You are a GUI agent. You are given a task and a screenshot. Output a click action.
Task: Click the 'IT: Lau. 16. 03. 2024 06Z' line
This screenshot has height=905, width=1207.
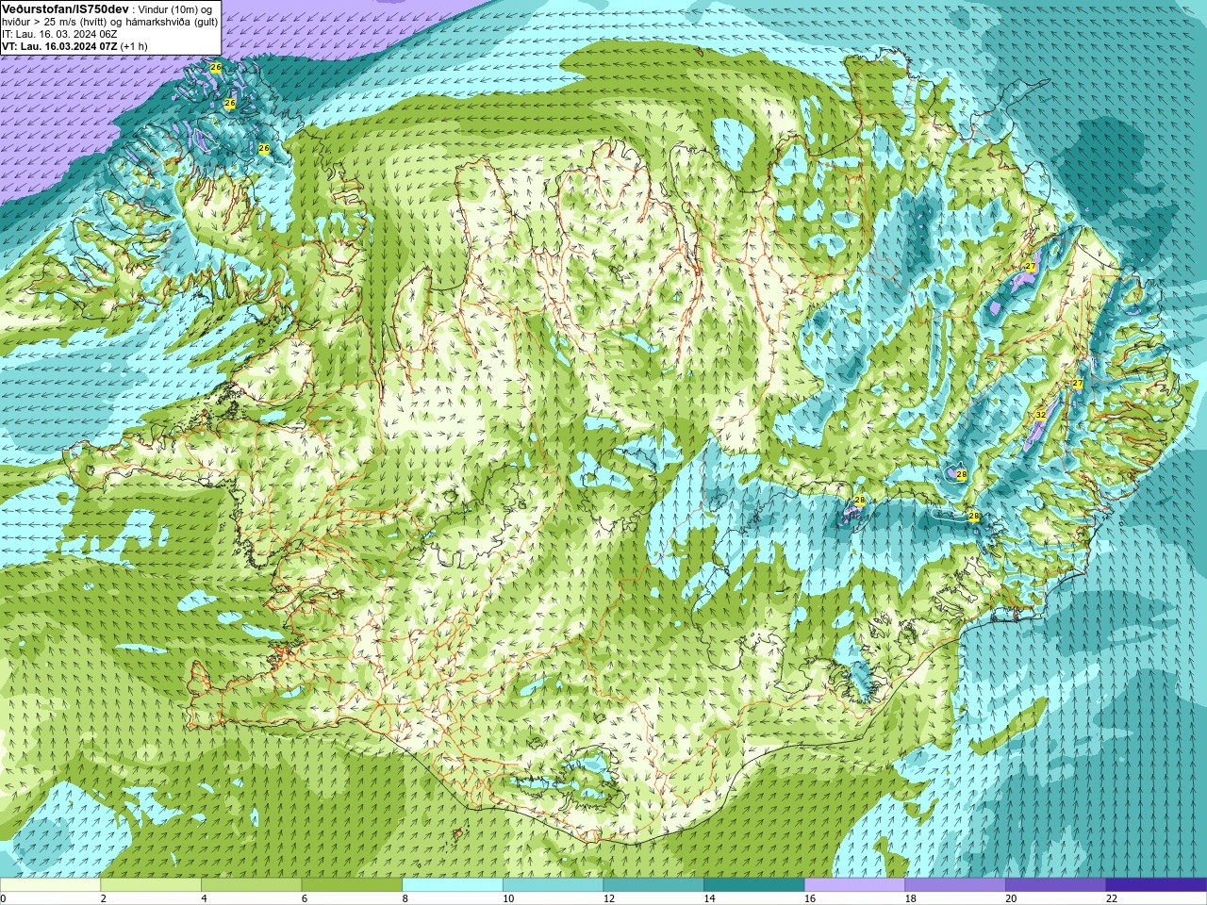[x=59, y=34]
